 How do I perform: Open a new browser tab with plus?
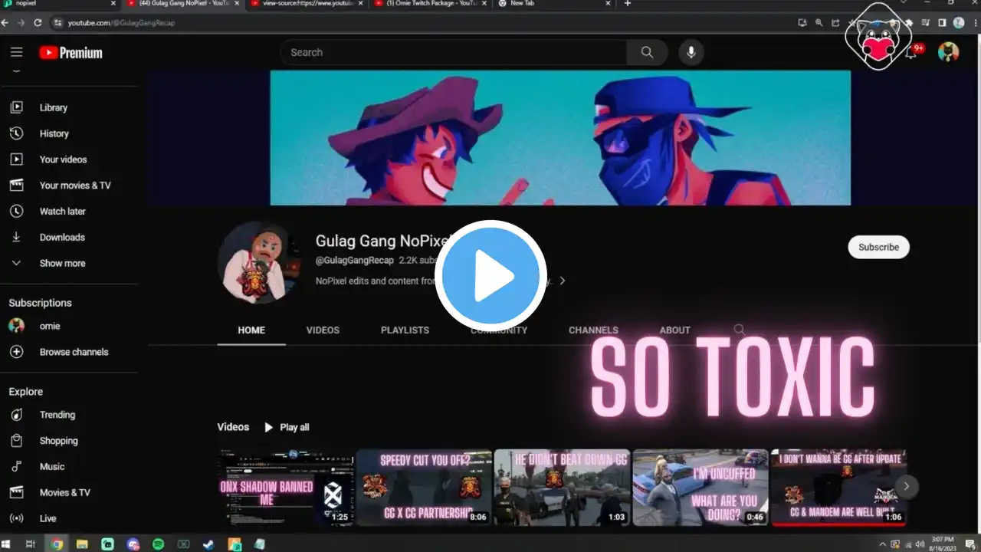pos(628,4)
